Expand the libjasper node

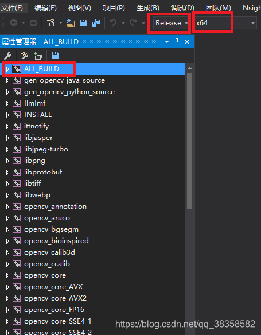7,138
